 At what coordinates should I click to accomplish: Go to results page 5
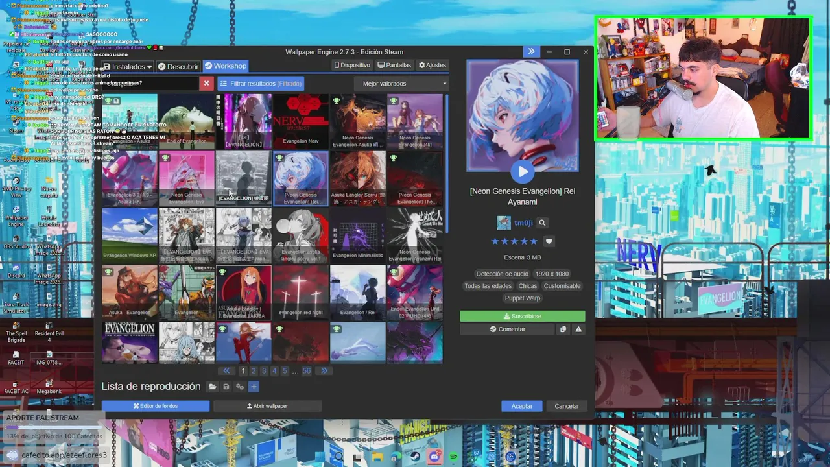(285, 371)
